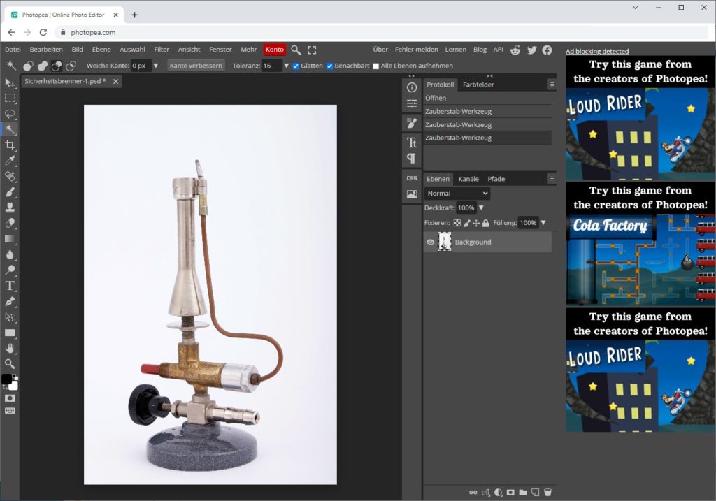Activate the Hand tool
This screenshot has width=716, height=501.
(10, 348)
